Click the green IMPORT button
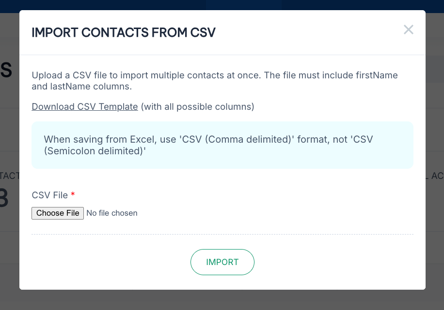 click(222, 262)
